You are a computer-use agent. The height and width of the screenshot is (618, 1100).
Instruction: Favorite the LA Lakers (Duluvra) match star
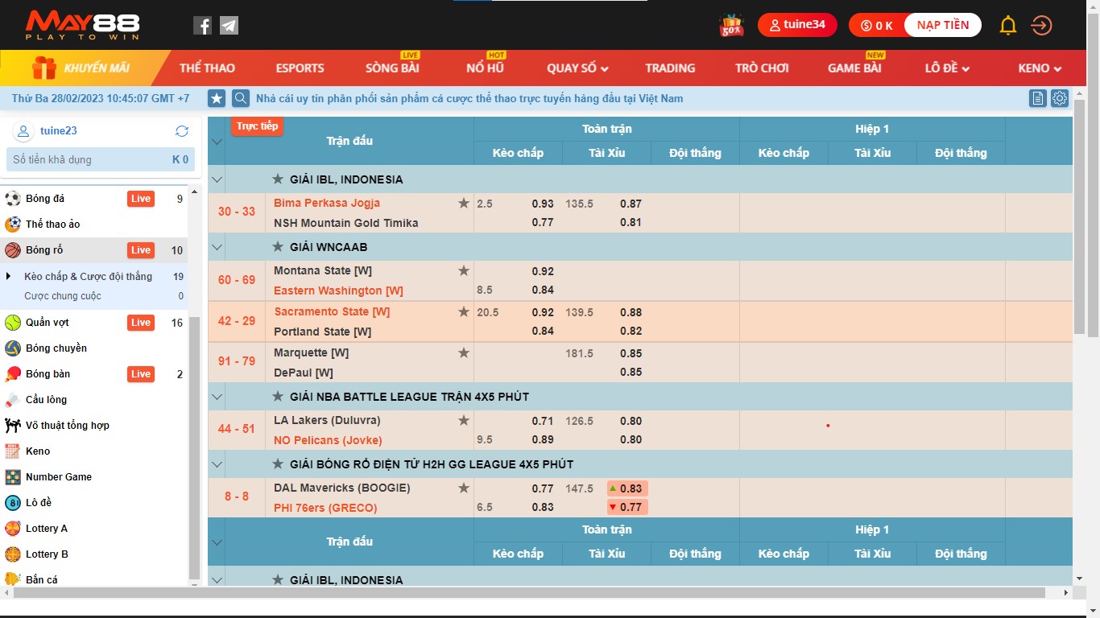point(464,420)
